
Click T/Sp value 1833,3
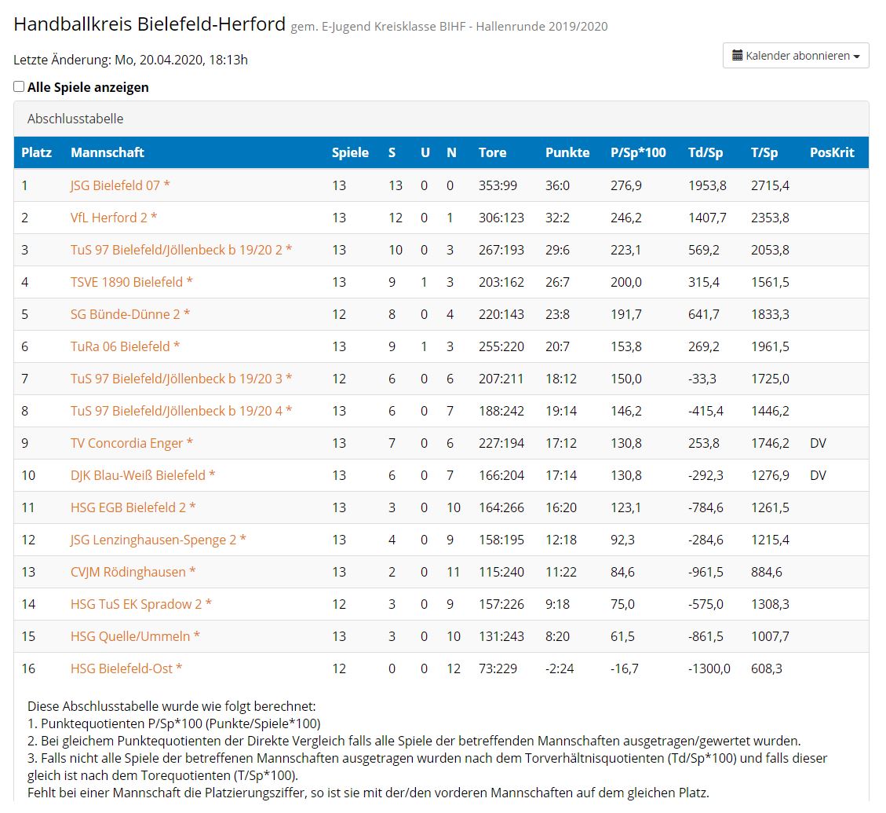(x=770, y=314)
